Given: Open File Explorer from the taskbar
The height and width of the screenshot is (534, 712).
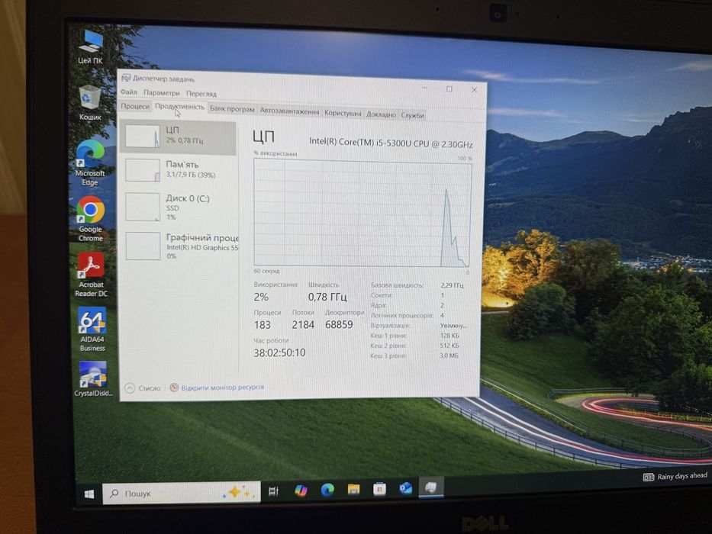Looking at the screenshot, I should click(x=354, y=489).
